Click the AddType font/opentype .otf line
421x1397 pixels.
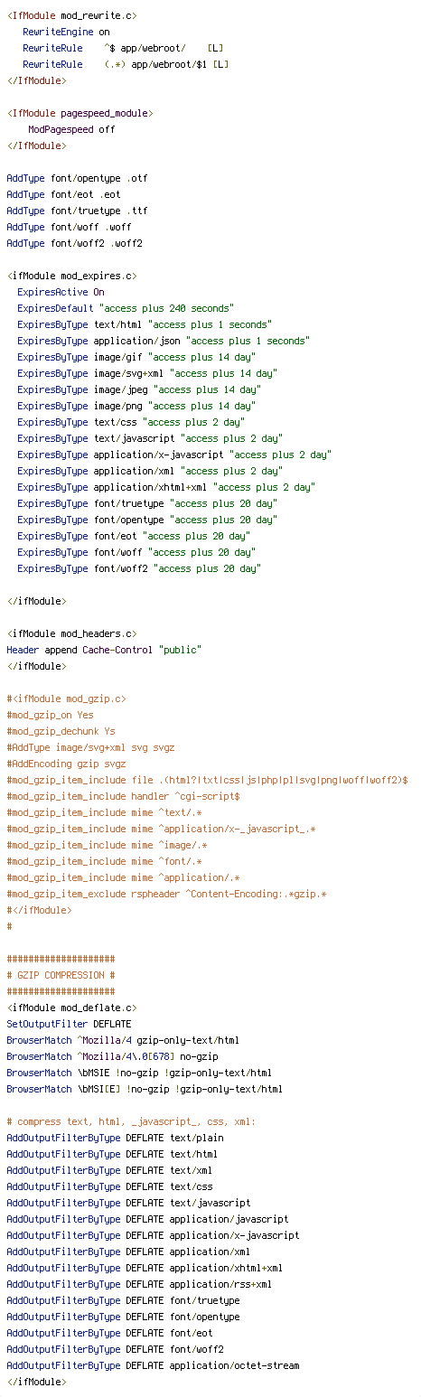click(x=77, y=178)
